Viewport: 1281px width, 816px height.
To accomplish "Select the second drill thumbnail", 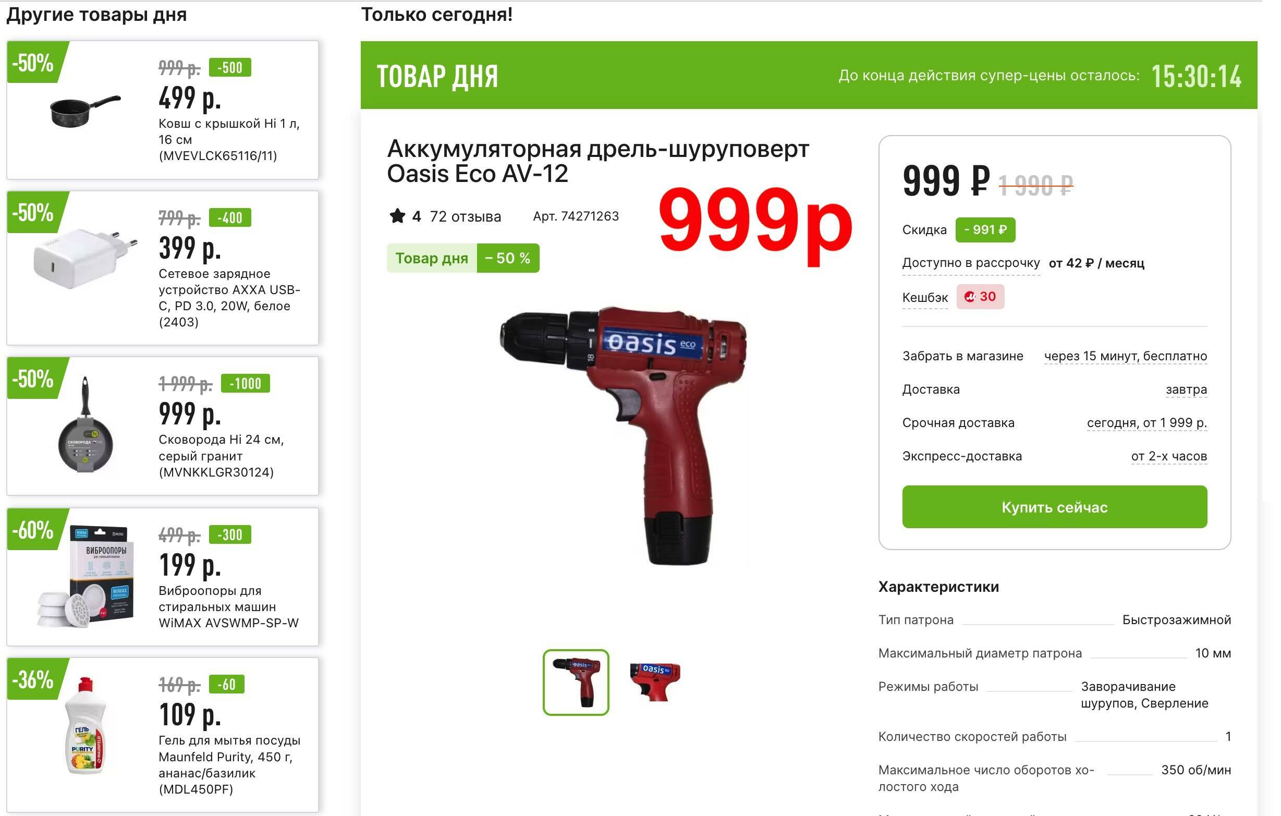I will [x=655, y=682].
